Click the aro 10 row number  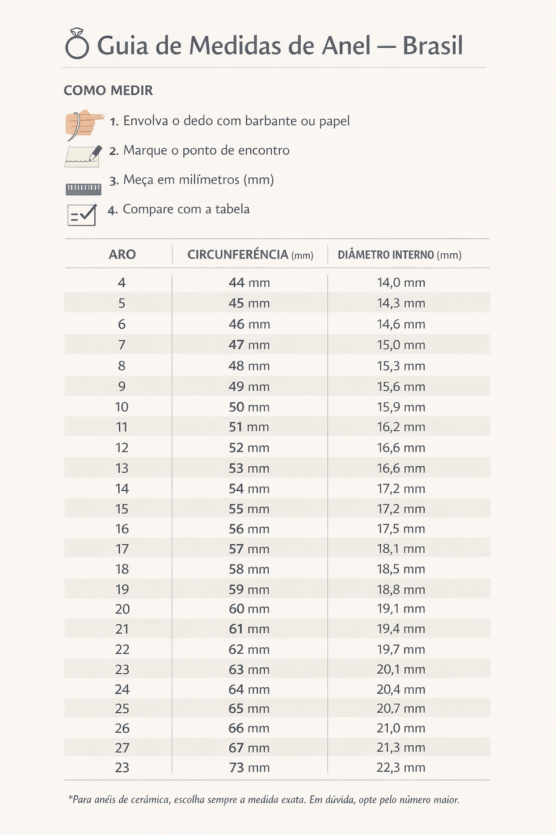(x=122, y=407)
